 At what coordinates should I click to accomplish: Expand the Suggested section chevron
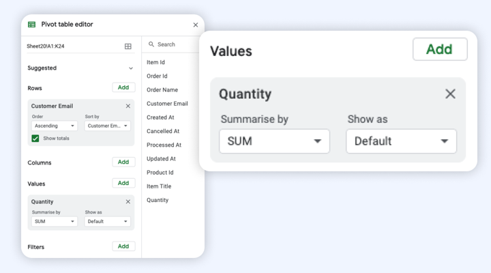(131, 68)
